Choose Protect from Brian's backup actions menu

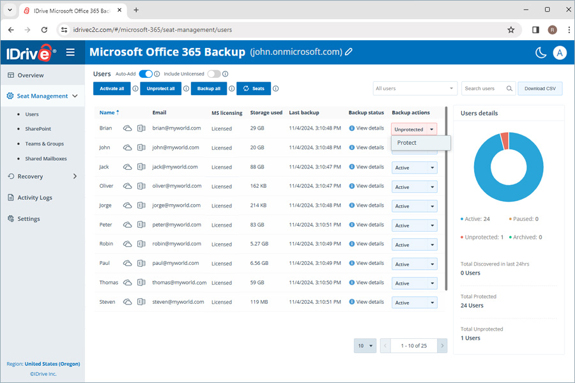(x=406, y=144)
